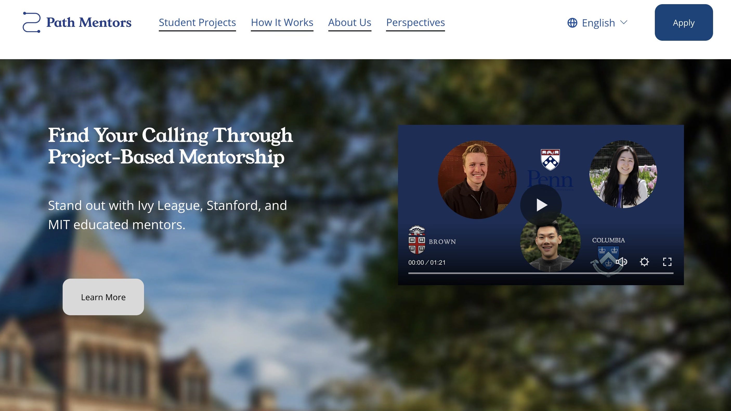Click the Brown University crest in video

[x=416, y=240]
